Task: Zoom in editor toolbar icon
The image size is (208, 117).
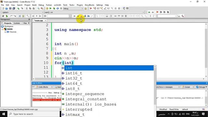Action: pyautogui.click(x=142, y=16)
